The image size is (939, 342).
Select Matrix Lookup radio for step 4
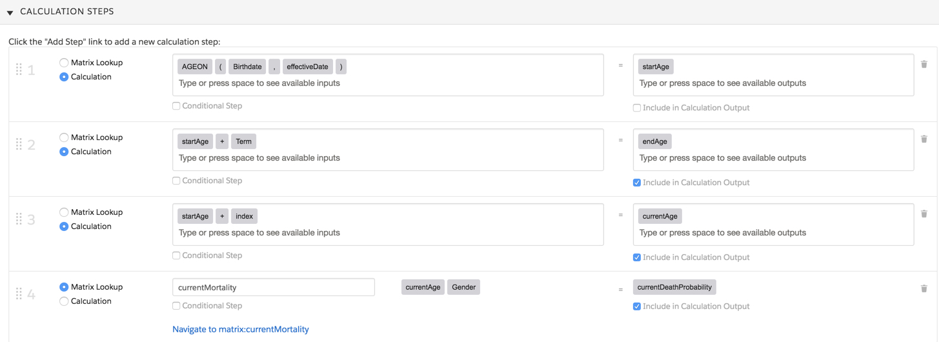tap(64, 287)
